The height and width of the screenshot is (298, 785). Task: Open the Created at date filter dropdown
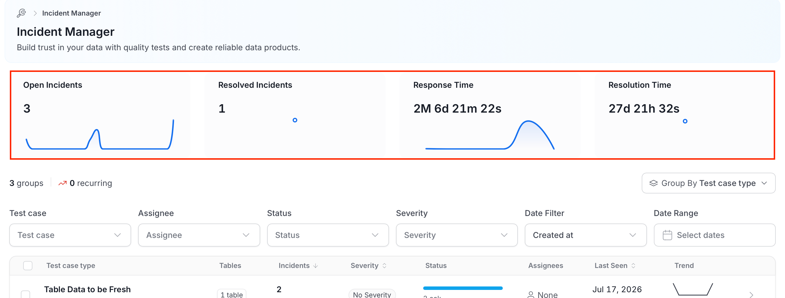pyautogui.click(x=585, y=235)
